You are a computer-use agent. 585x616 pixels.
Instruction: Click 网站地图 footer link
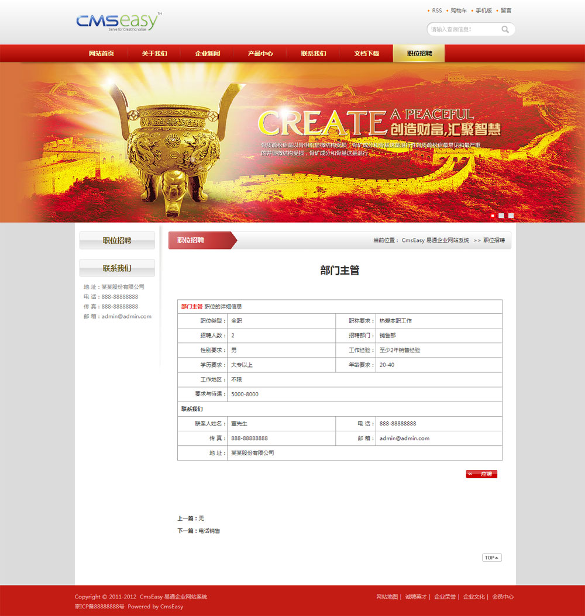coord(387,597)
